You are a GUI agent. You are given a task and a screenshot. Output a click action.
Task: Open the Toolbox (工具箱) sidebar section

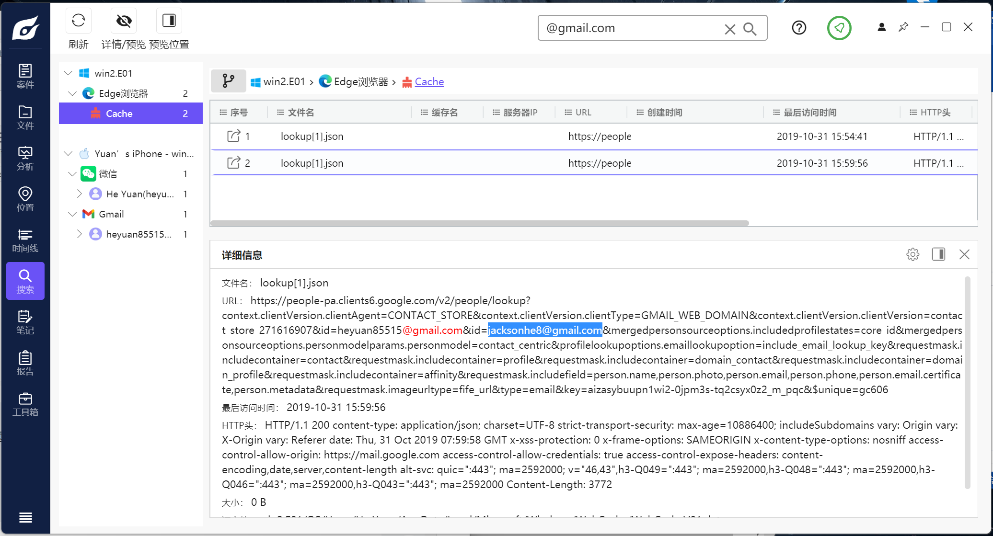(25, 405)
